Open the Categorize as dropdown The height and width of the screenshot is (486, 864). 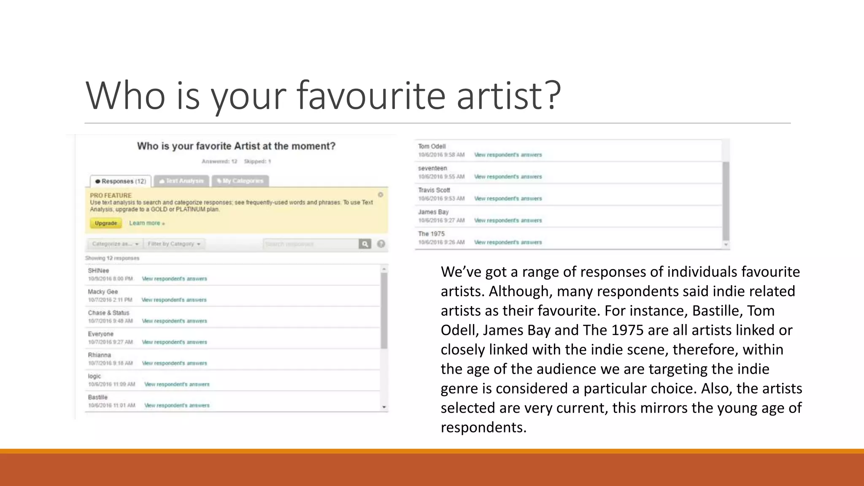[x=115, y=244]
